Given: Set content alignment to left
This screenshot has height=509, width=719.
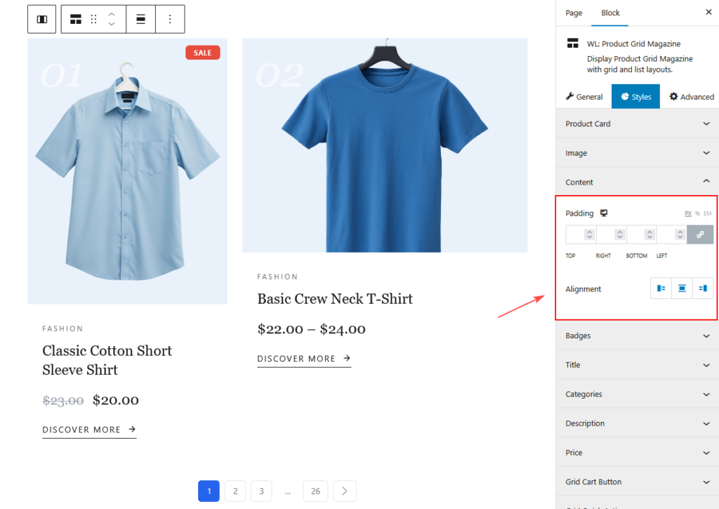Looking at the screenshot, I should [x=661, y=289].
